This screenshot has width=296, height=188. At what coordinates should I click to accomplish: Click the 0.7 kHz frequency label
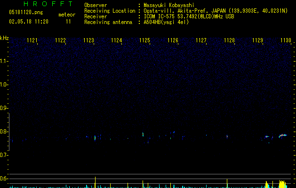coord(4,155)
